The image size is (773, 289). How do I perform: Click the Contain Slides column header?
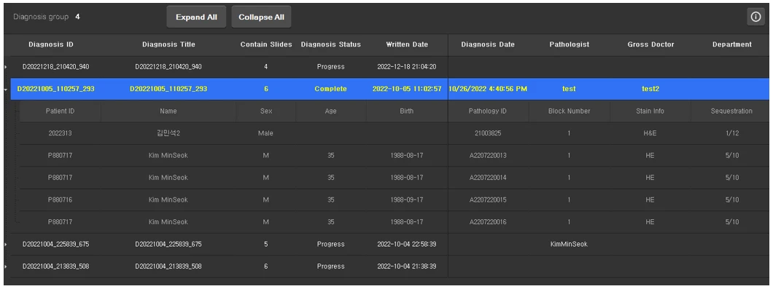point(266,44)
